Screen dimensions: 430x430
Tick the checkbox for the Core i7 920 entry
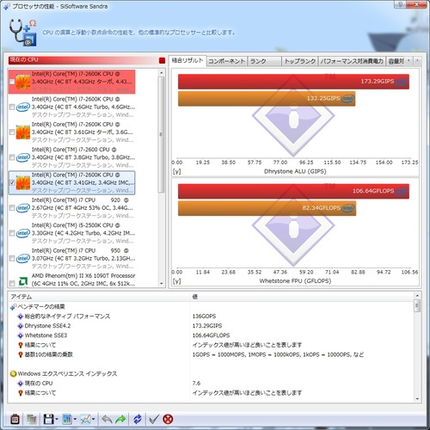click(12, 208)
